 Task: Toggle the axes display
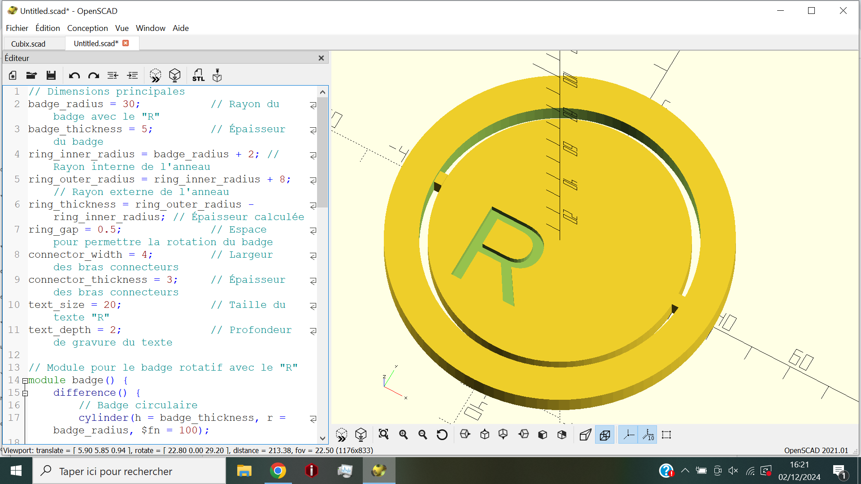628,435
